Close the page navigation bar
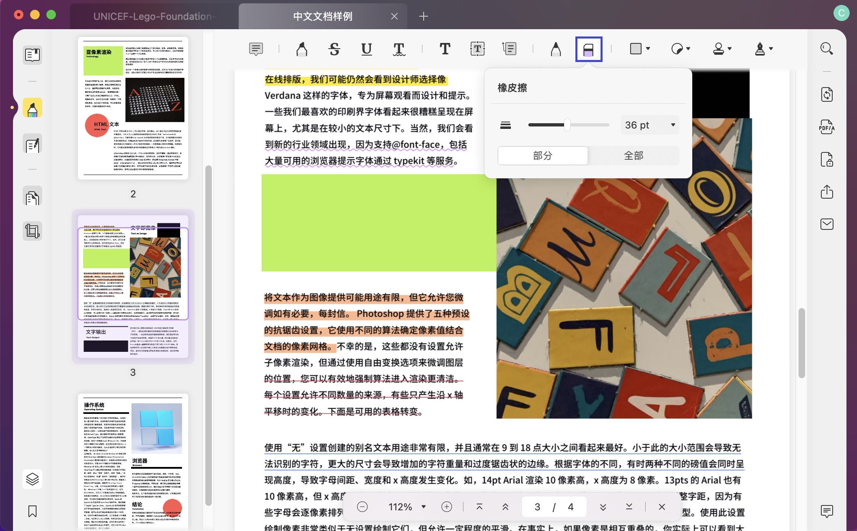 coord(662,507)
